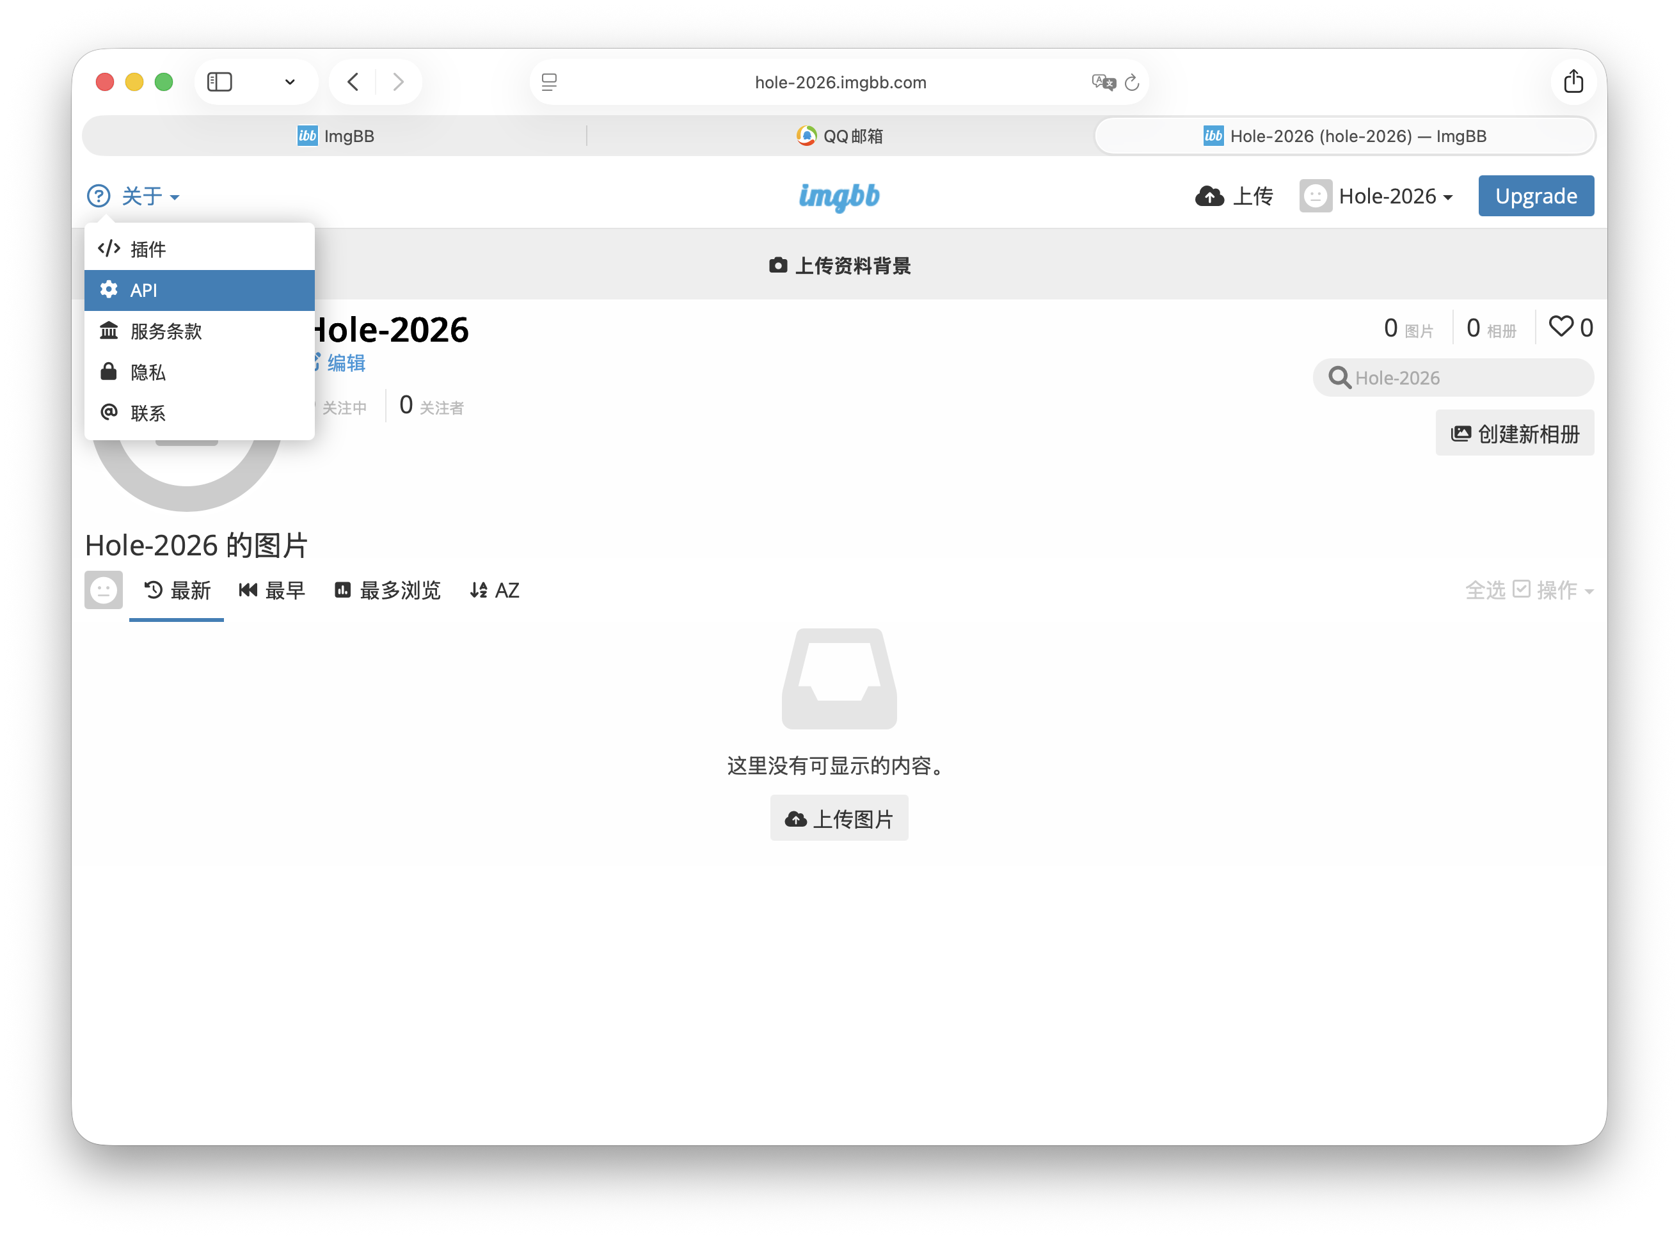Sort images with the AZ alphabetical icon
The width and height of the screenshot is (1679, 1240).
point(480,591)
